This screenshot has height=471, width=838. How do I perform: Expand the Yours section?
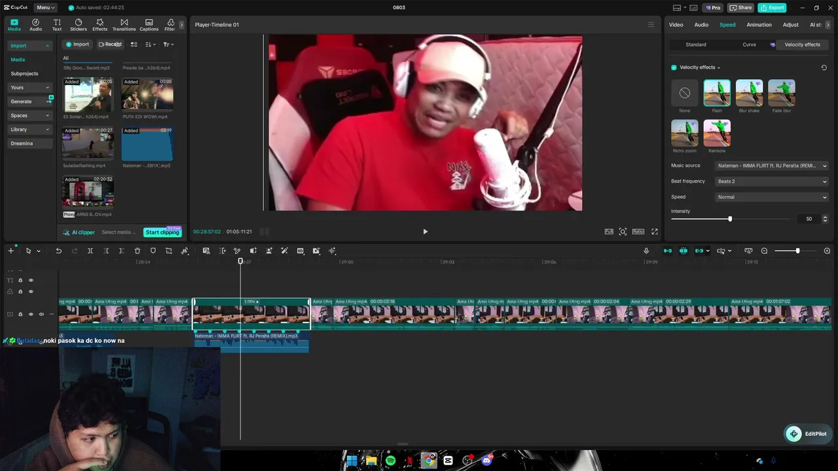pos(30,88)
